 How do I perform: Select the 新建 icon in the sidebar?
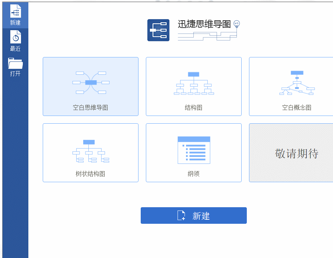pyautogui.click(x=15, y=11)
